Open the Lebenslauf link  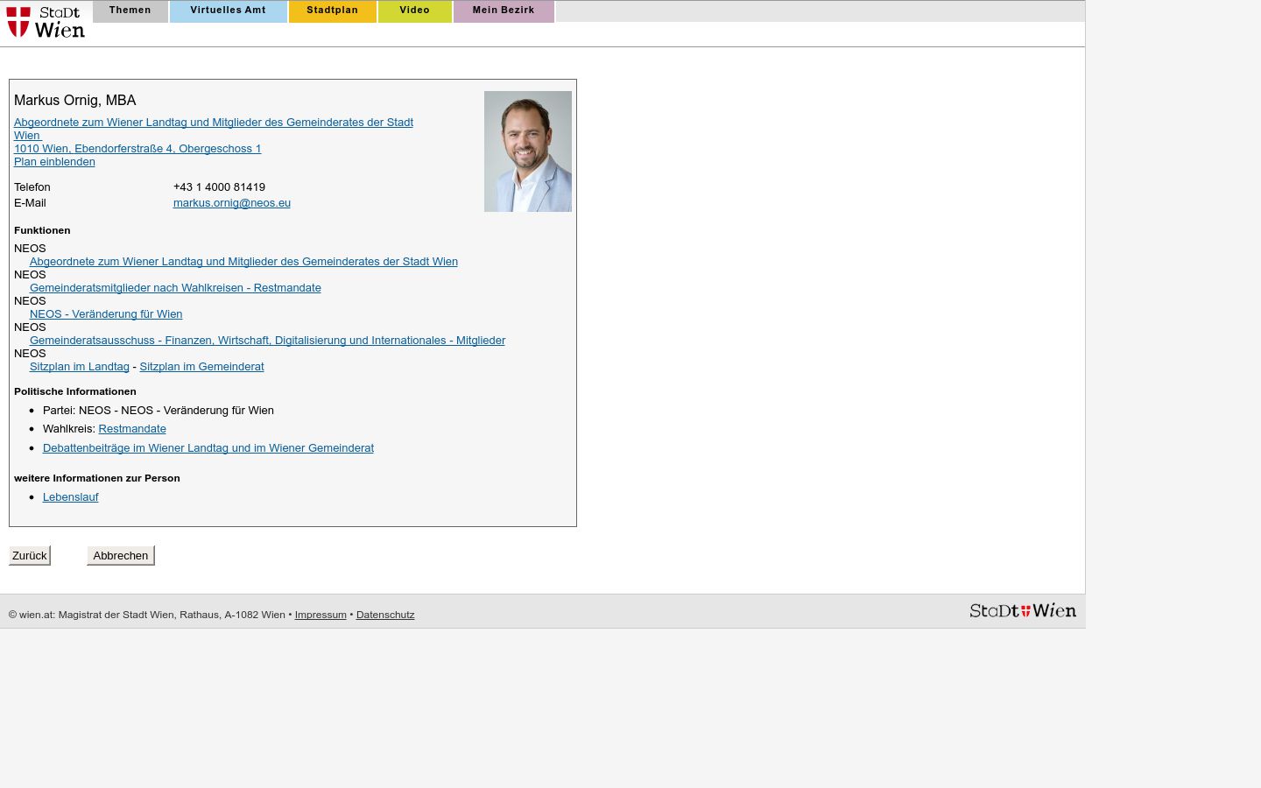71,497
